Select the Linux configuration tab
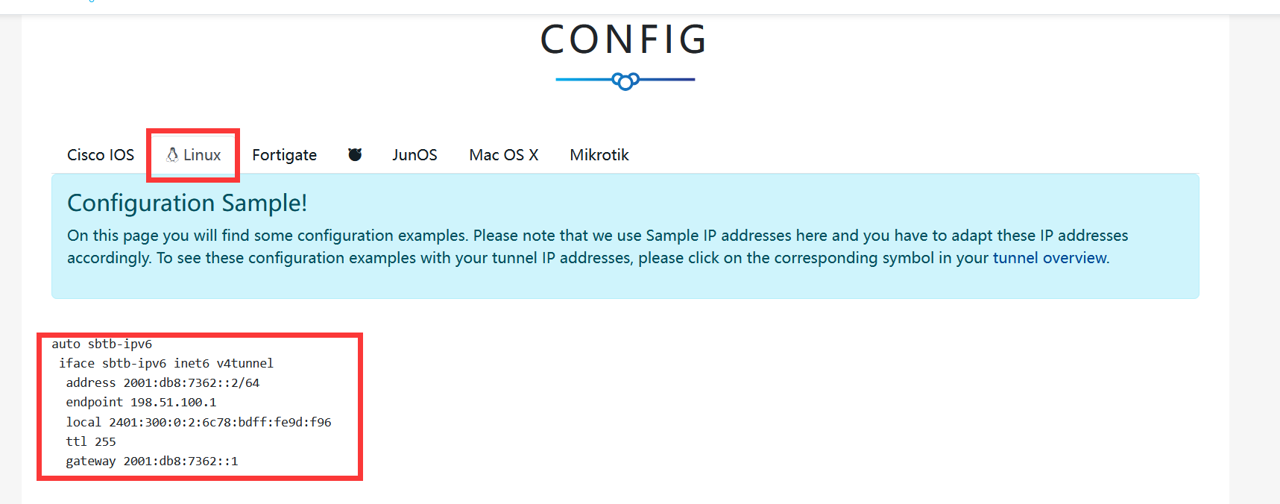The height and width of the screenshot is (504, 1280). 193,155
